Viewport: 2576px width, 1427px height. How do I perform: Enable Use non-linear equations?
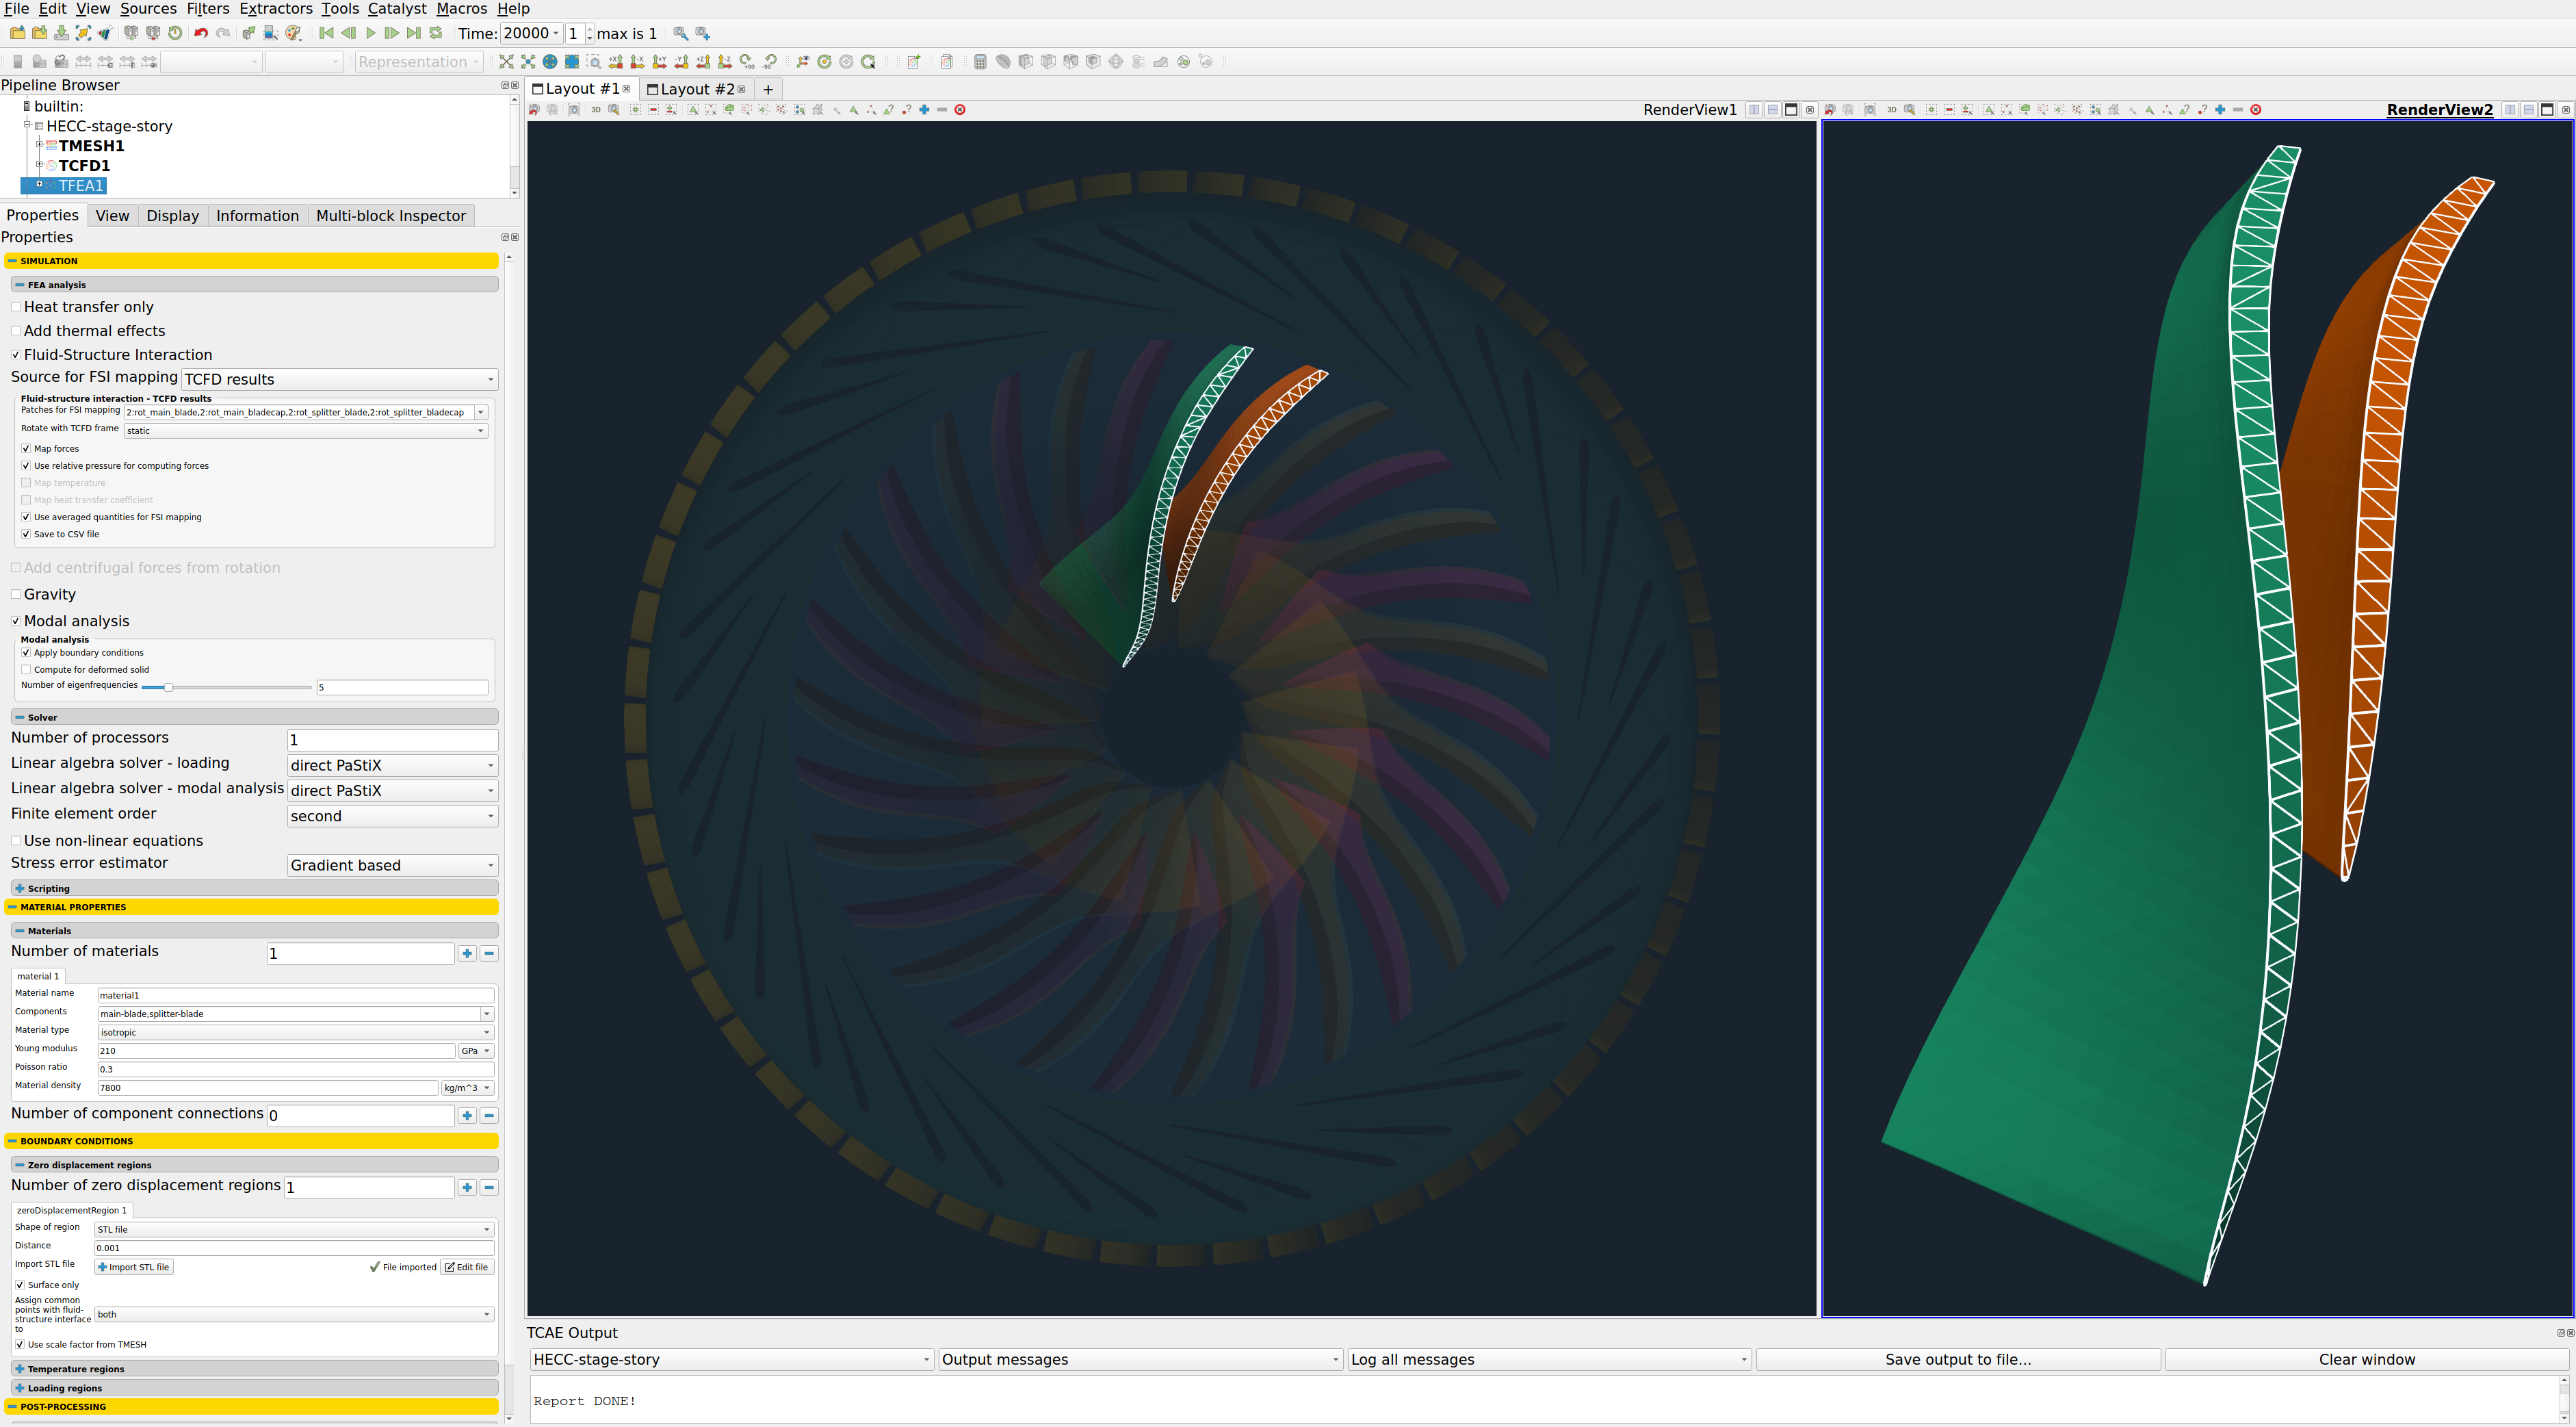tap(16, 842)
